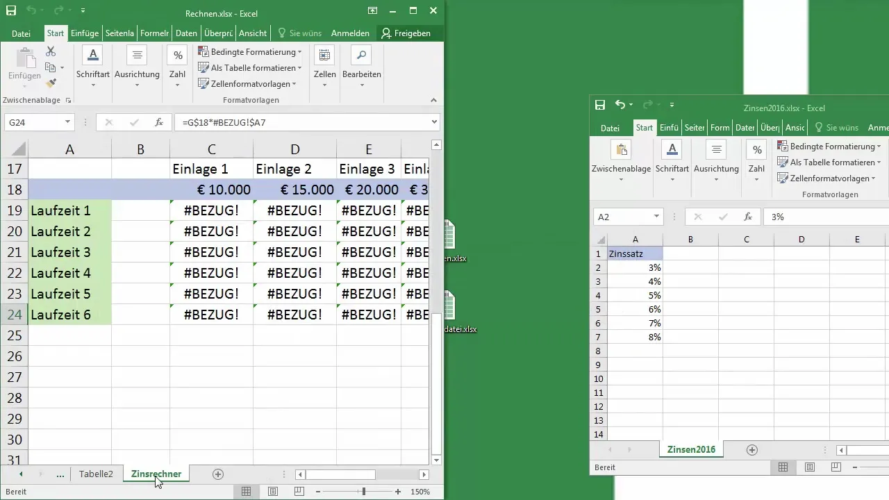Select cell € 15.000 in row 18
Viewport: 889px width, 500px height.
point(294,190)
